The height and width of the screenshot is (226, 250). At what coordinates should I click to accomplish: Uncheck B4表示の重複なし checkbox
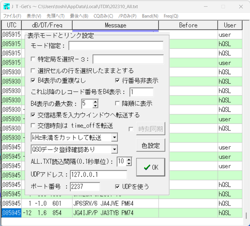point(33,81)
